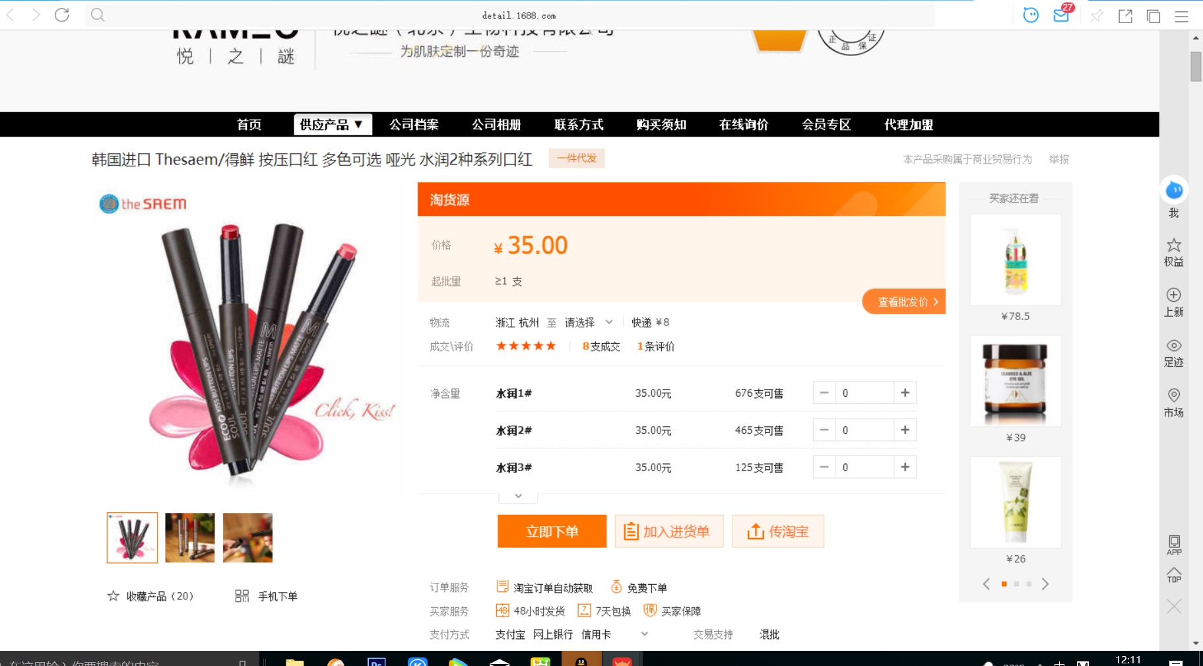Click the quantity field for 水润1#
The height and width of the screenshot is (666, 1203).
[864, 393]
